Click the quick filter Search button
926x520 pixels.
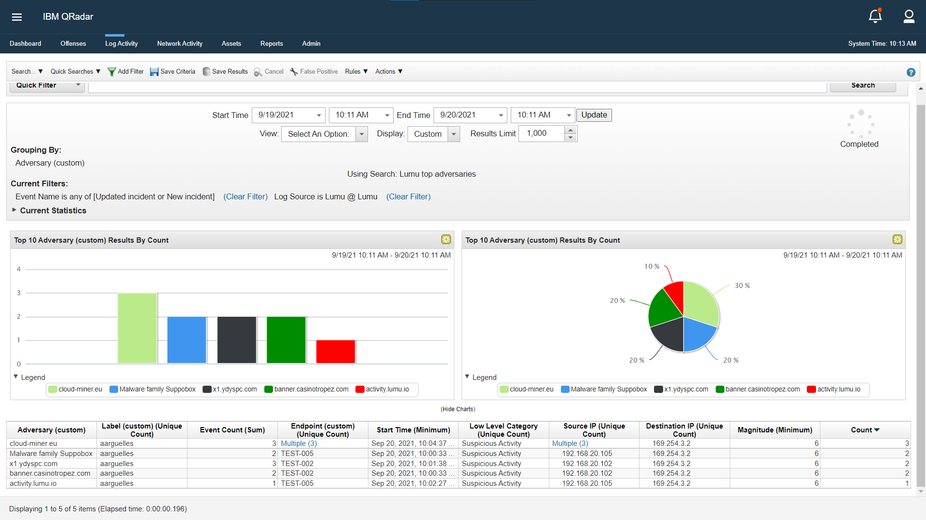pos(863,86)
